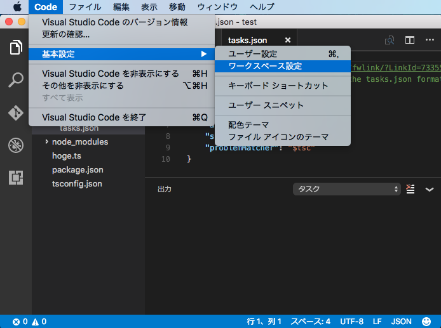Select その他を非表示にする menu item
Screen dimensions: 441x328
tap(121, 86)
